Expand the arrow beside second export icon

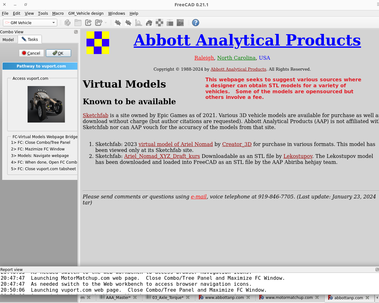(x=106, y=23)
